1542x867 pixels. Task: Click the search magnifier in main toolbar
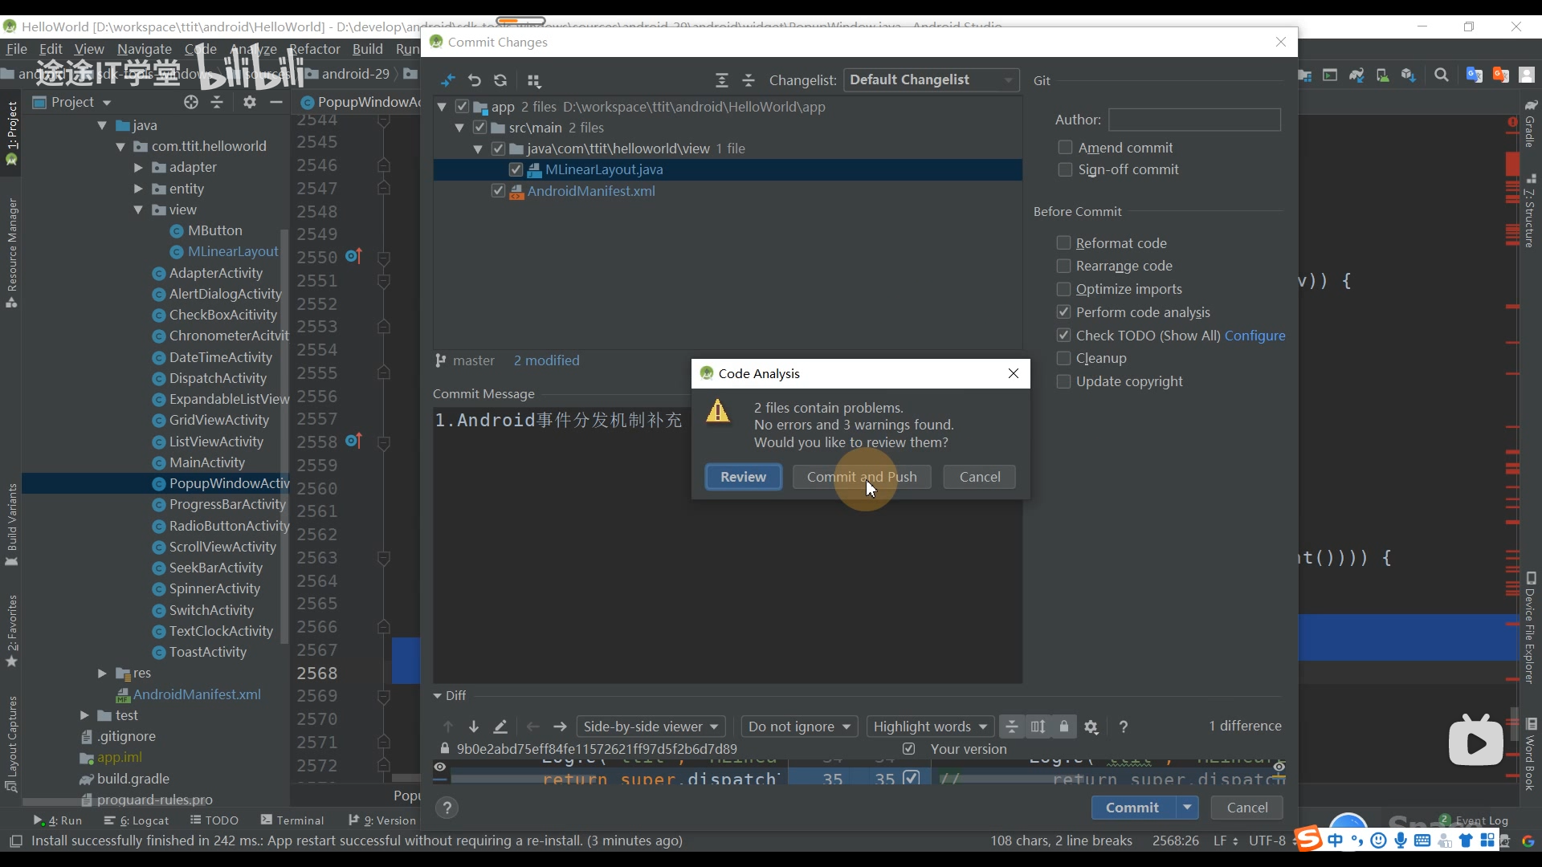click(x=1442, y=75)
